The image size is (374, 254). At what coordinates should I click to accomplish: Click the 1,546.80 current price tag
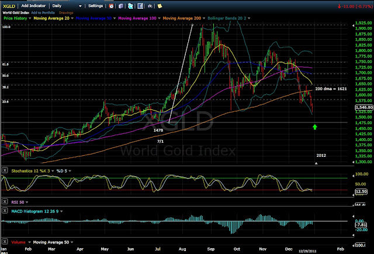pos(364,108)
